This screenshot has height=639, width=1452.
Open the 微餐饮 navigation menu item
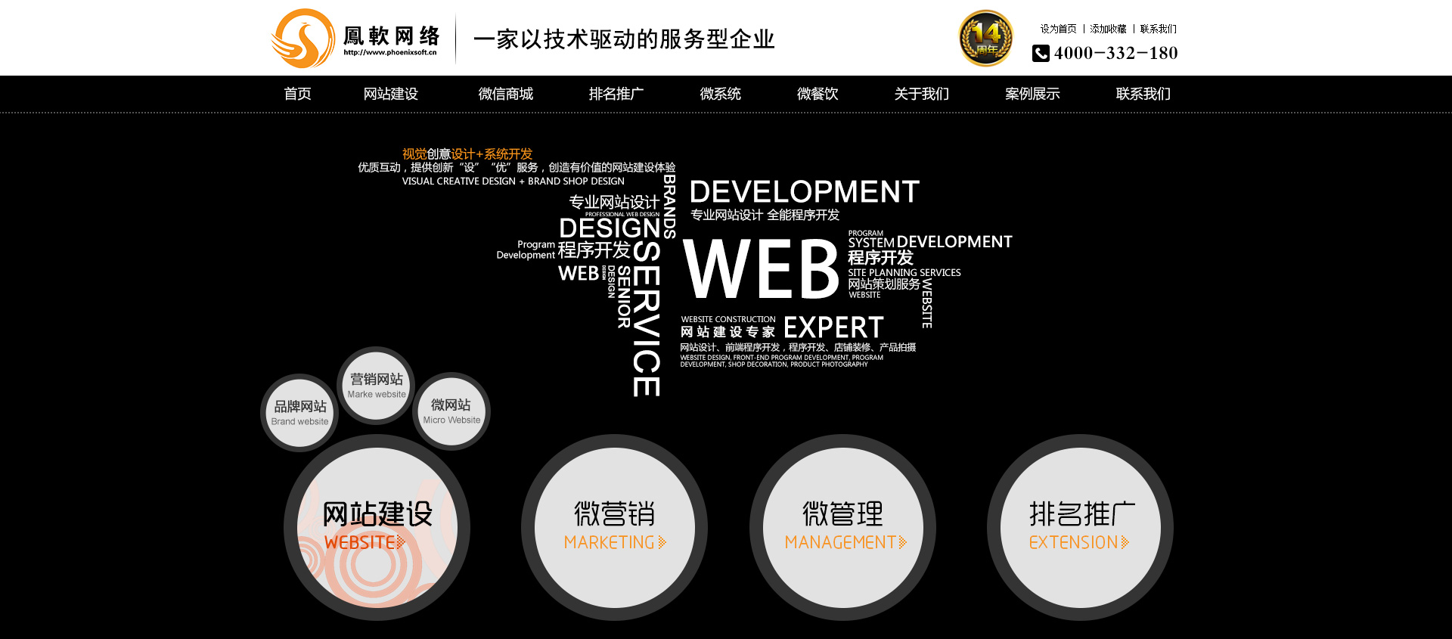tap(818, 94)
